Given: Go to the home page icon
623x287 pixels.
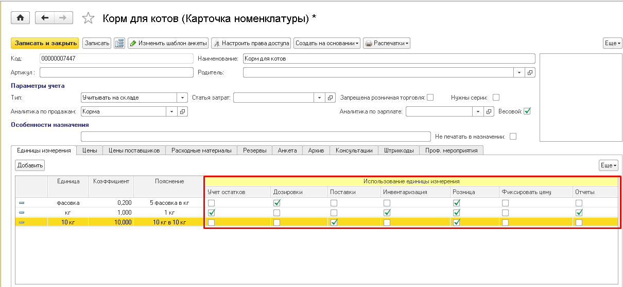Looking at the screenshot, I should point(20,18).
